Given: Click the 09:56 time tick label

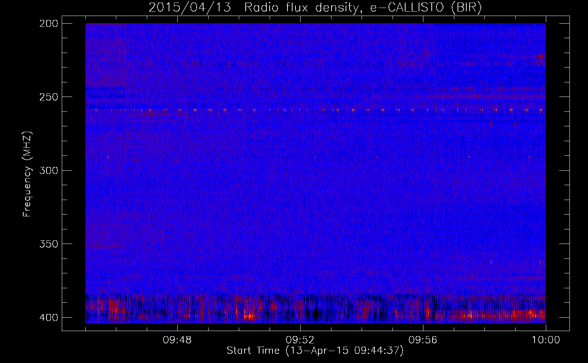Looking at the screenshot, I should pos(423,340).
